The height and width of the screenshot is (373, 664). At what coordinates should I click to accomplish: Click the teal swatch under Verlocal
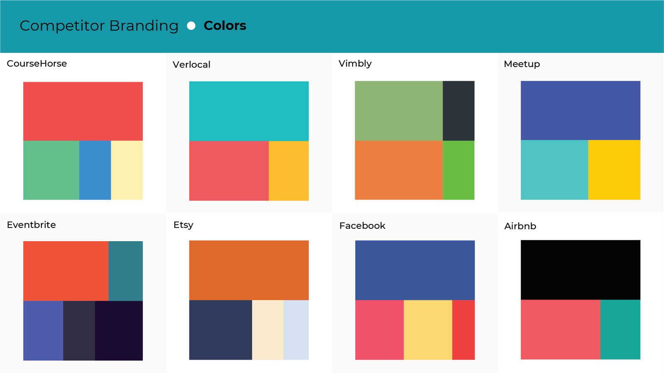[249, 111]
